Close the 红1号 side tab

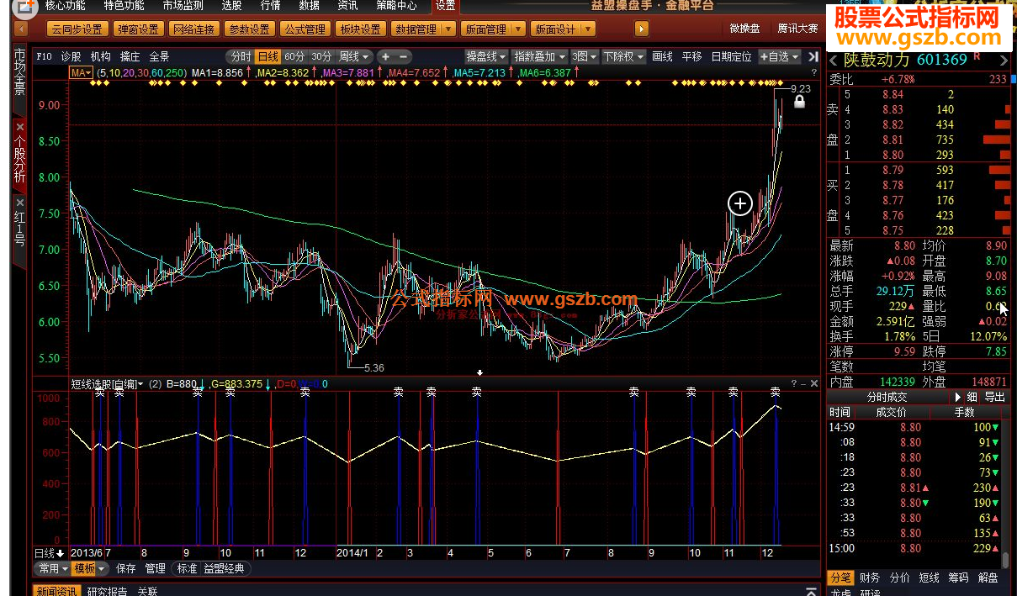[20, 203]
